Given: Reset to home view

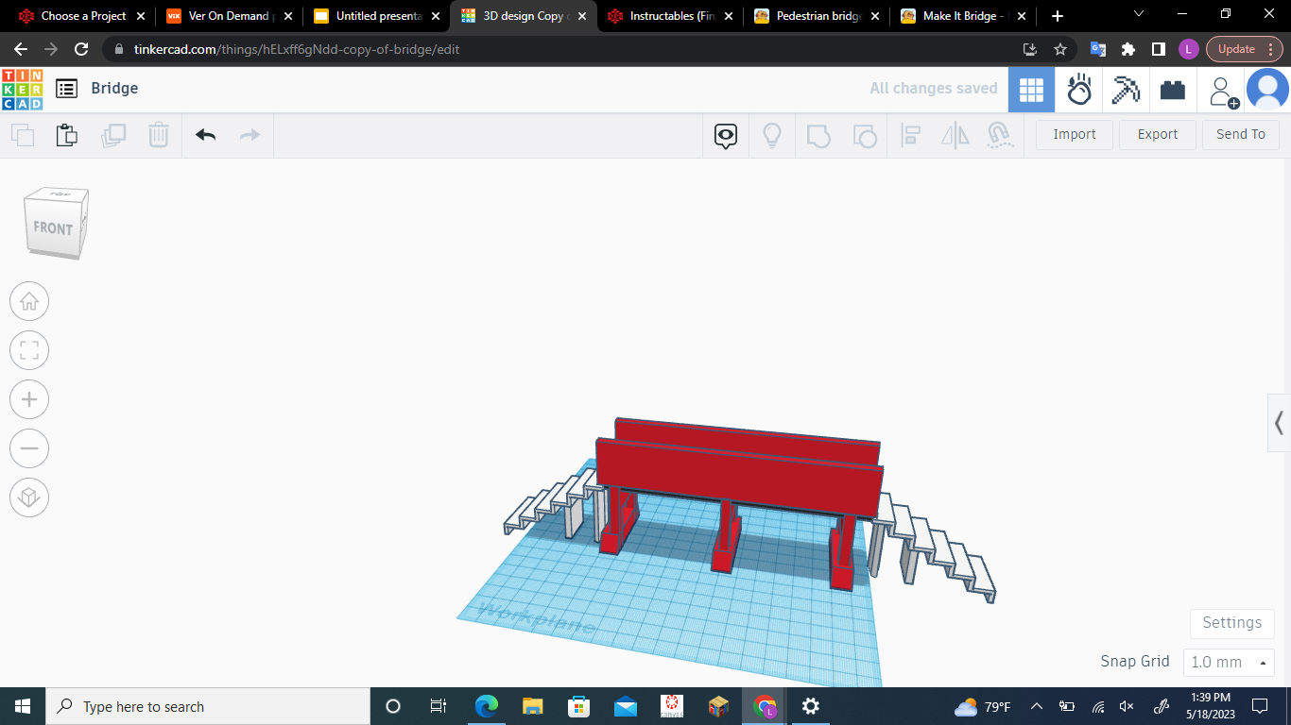Looking at the screenshot, I should pyautogui.click(x=29, y=301).
